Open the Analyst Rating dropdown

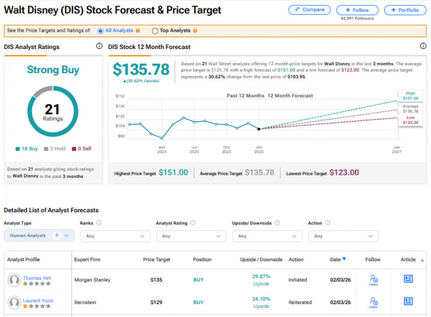pyautogui.click(x=191, y=236)
